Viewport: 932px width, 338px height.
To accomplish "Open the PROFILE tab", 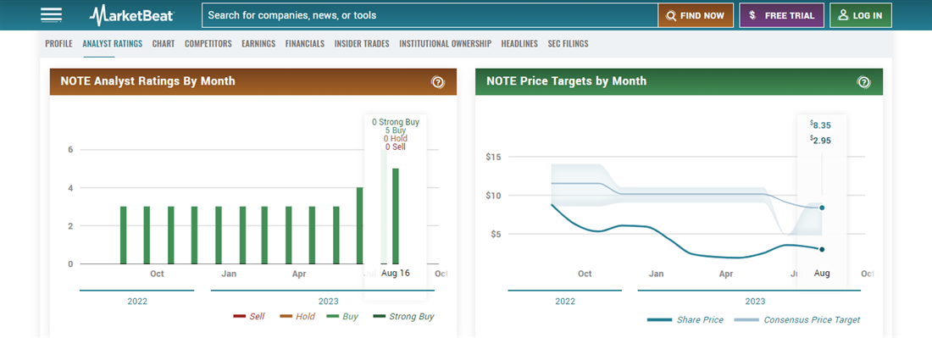I will (58, 43).
